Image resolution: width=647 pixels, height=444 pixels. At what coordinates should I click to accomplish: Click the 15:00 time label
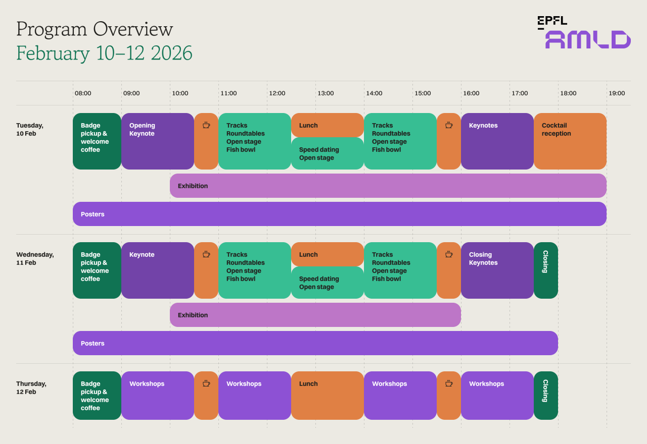(423, 93)
